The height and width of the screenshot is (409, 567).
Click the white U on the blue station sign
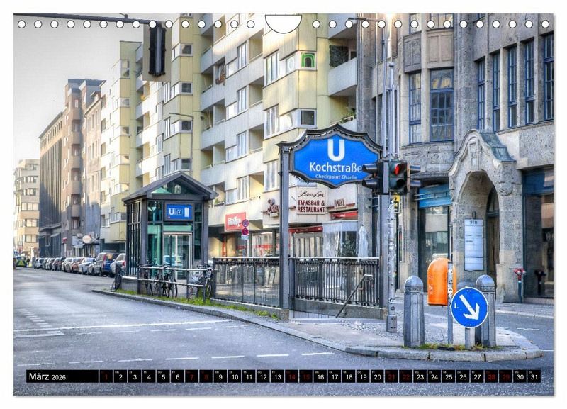click(x=336, y=150)
